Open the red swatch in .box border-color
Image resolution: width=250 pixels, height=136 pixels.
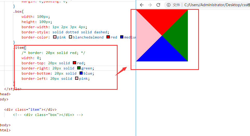click(x=108, y=37)
